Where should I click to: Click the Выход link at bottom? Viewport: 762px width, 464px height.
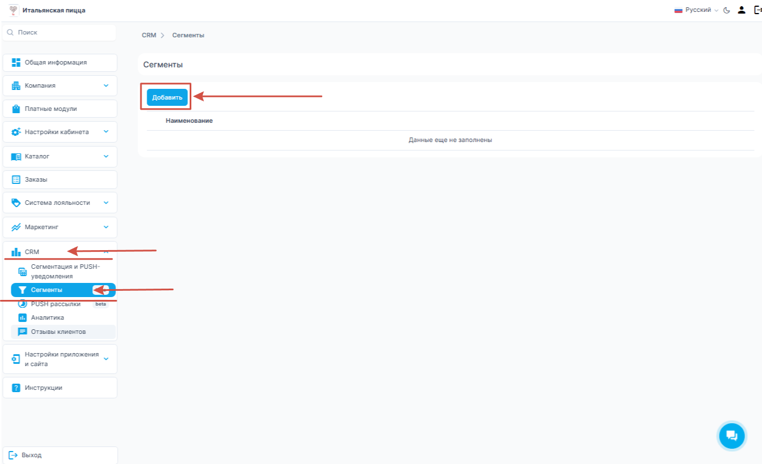(x=31, y=455)
